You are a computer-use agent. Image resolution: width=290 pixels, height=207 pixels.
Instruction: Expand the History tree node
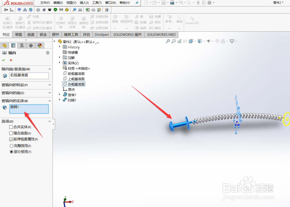[59, 47]
